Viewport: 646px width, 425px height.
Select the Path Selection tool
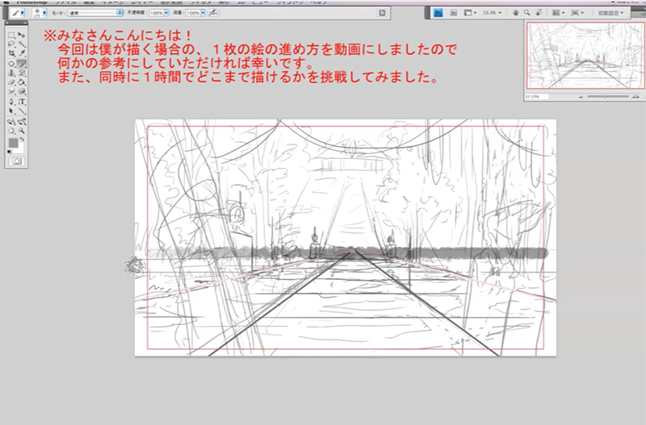[x=11, y=110]
